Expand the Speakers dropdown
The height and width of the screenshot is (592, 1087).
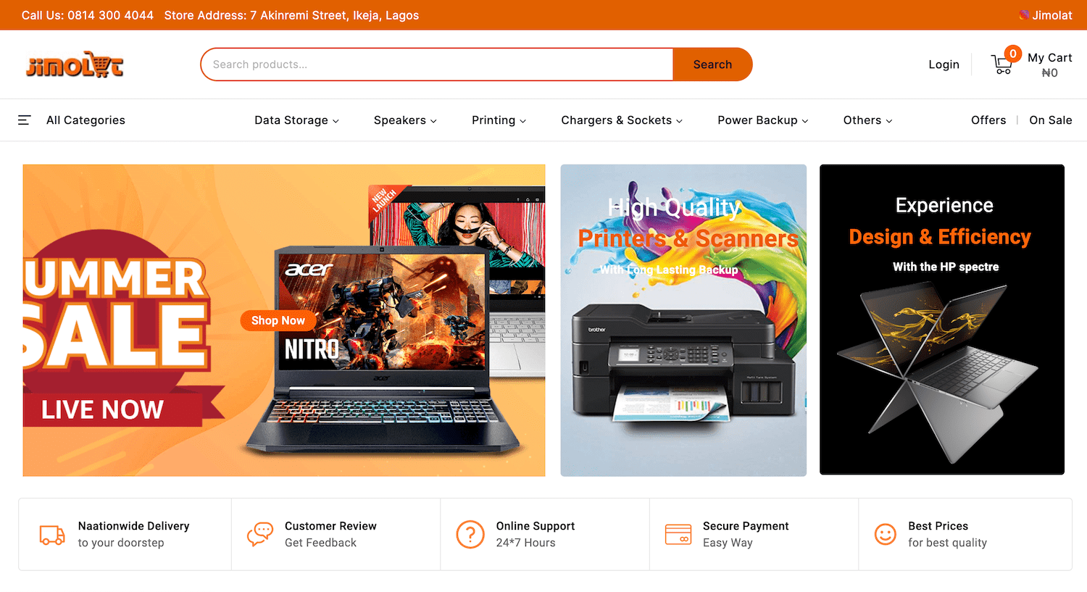(x=405, y=120)
